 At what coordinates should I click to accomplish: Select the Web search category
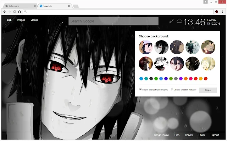(x=9, y=20)
